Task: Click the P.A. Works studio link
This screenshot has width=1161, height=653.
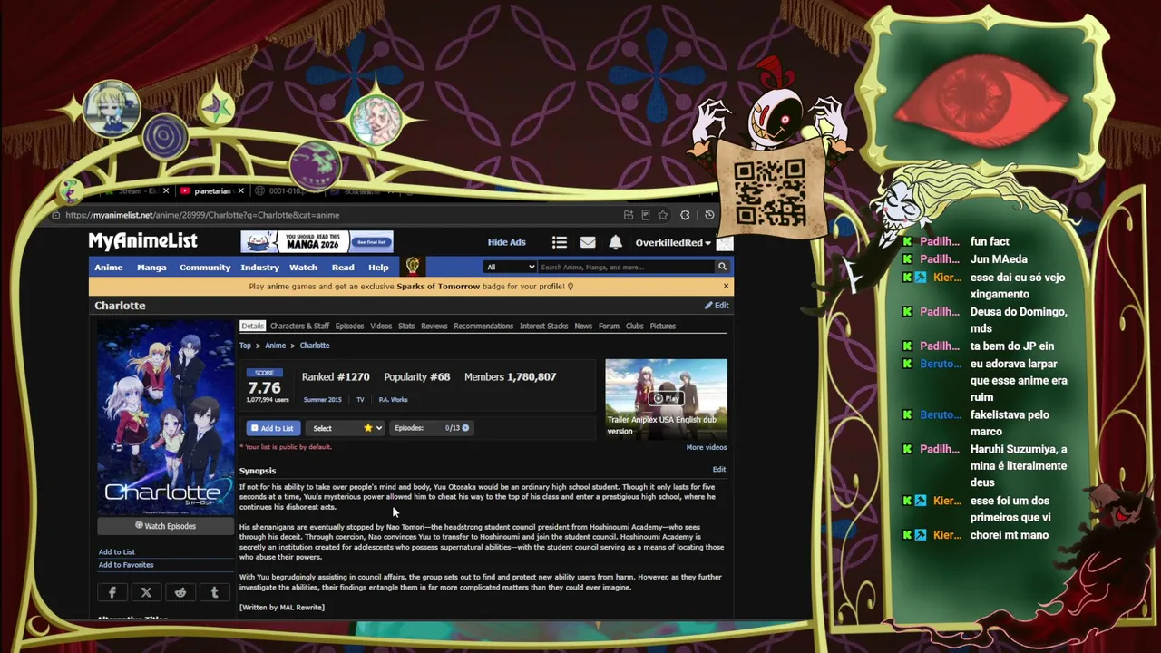Action: tap(393, 400)
